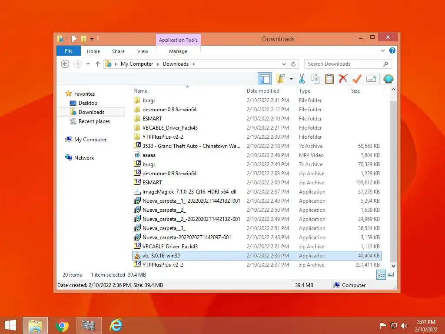Click the red X Delete icon
The width and height of the screenshot is (445, 334).
(x=343, y=79)
